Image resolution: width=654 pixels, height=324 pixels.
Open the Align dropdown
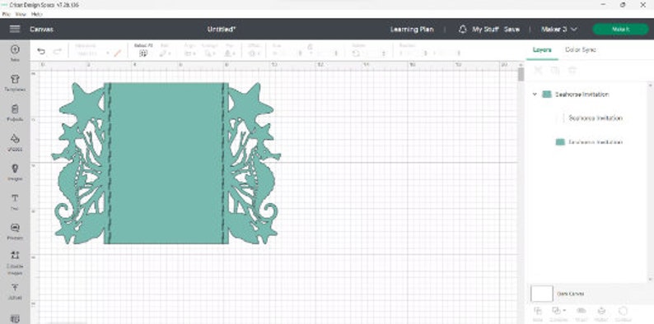190,53
